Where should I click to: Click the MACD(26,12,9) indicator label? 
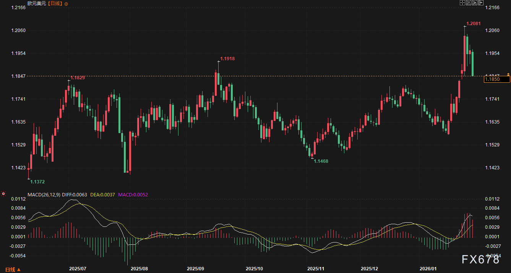[48, 194]
